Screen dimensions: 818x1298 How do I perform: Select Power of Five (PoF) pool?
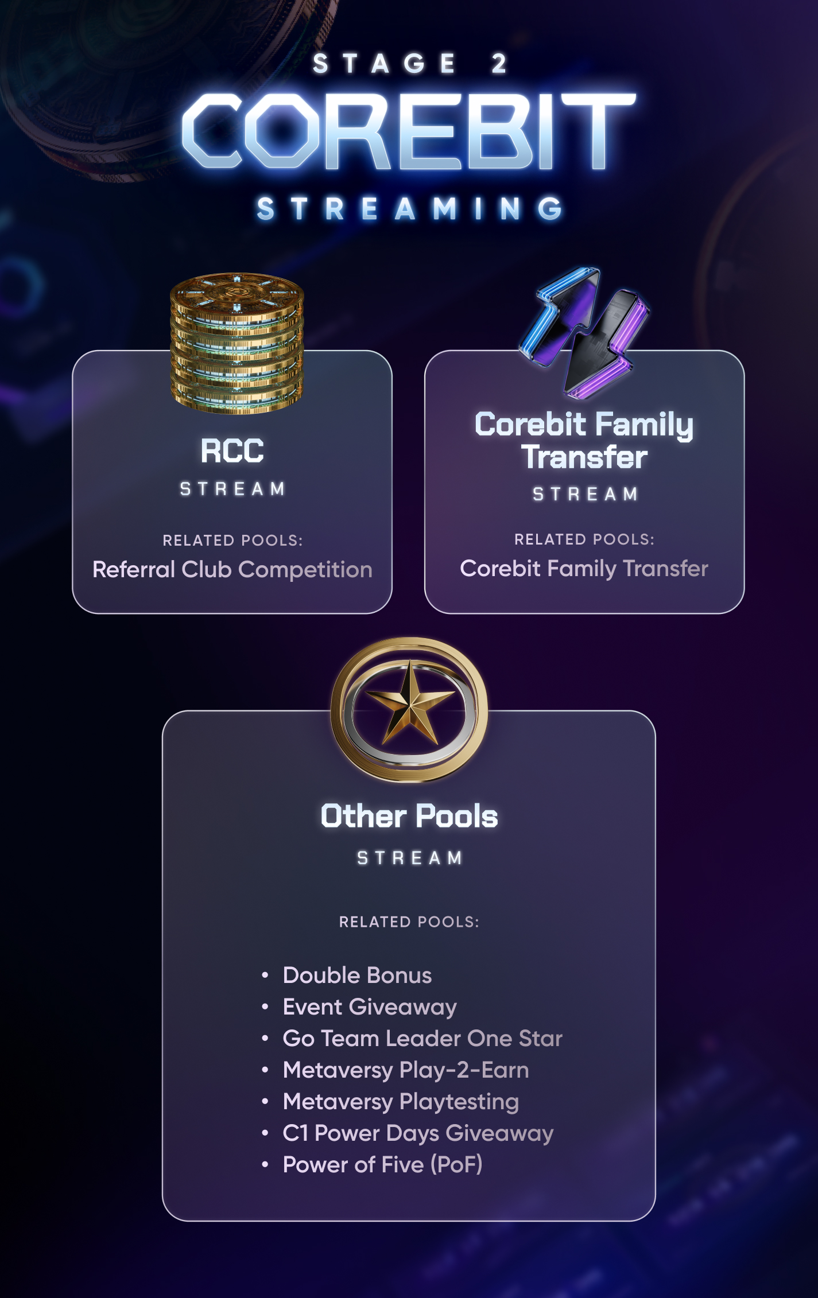coord(382,1165)
